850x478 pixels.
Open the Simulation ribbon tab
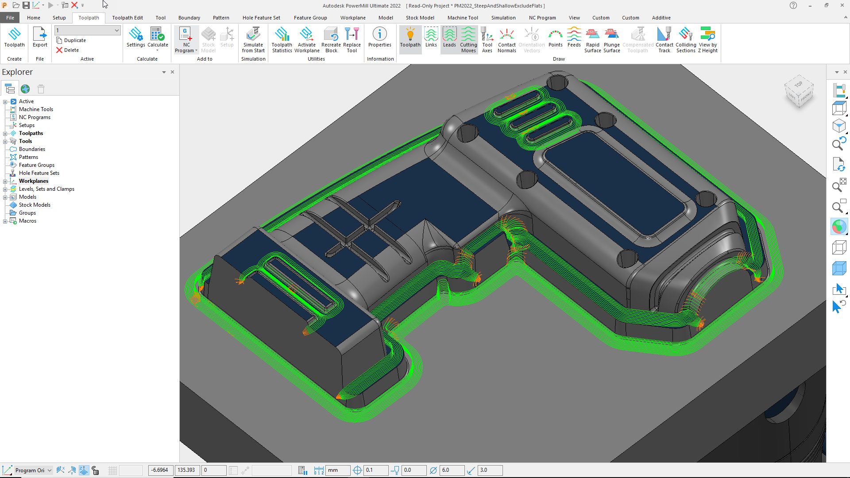point(503,18)
